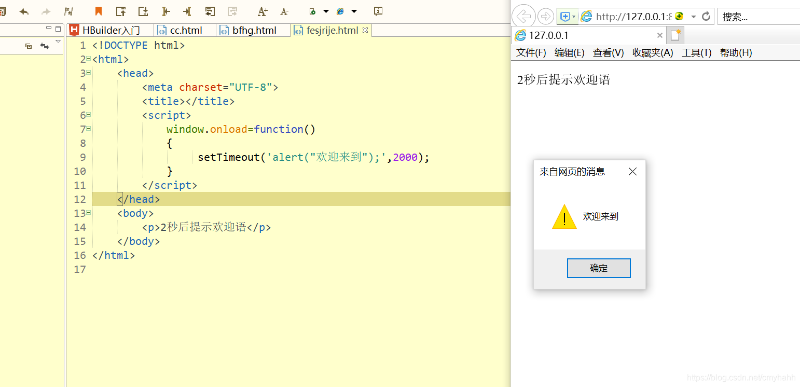Click the document-with-arrows toolbar icon

pos(210,11)
